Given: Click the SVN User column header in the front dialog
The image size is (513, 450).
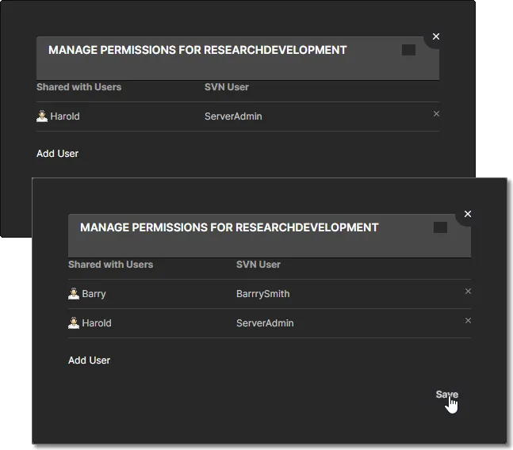Looking at the screenshot, I should [x=258, y=264].
